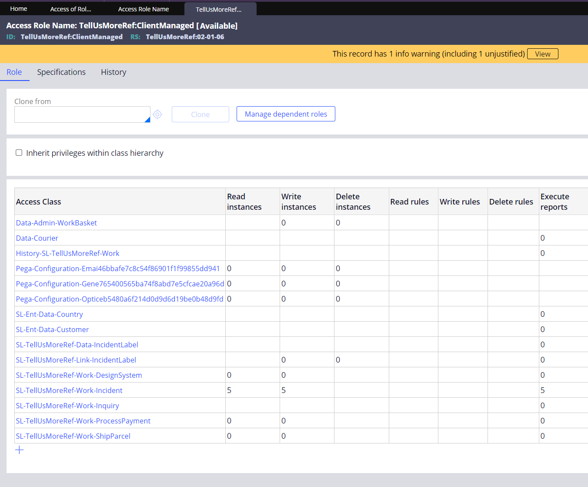Open SL-TellUsMoreRef-Work-ProcessPayment link
The width and height of the screenshot is (588, 487).
click(x=83, y=421)
